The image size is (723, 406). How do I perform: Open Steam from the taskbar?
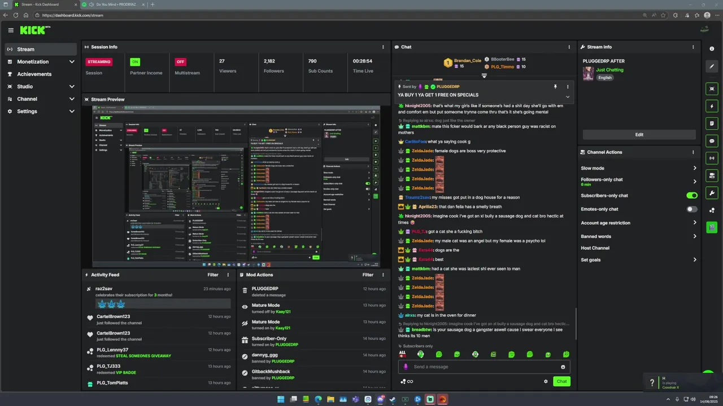[393, 399]
